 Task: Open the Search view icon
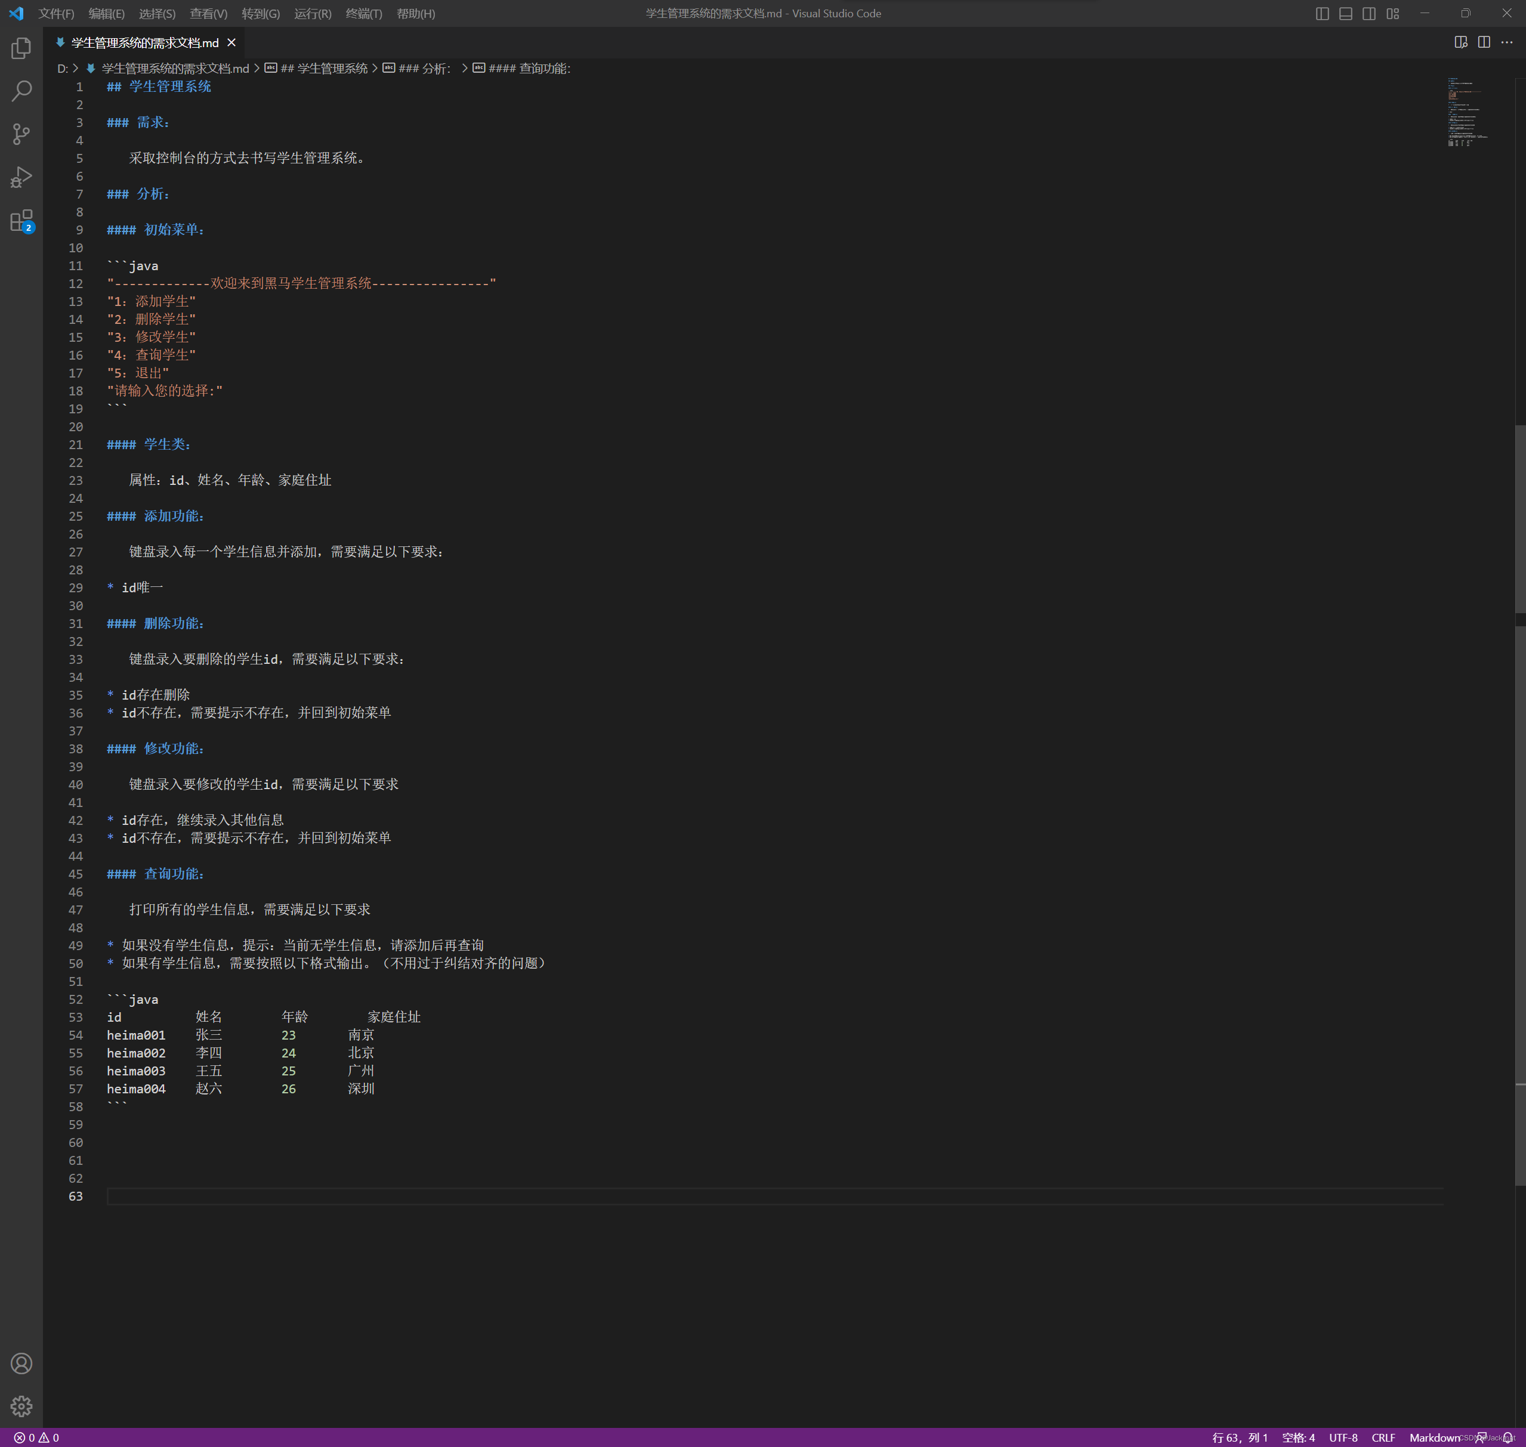pyautogui.click(x=21, y=91)
